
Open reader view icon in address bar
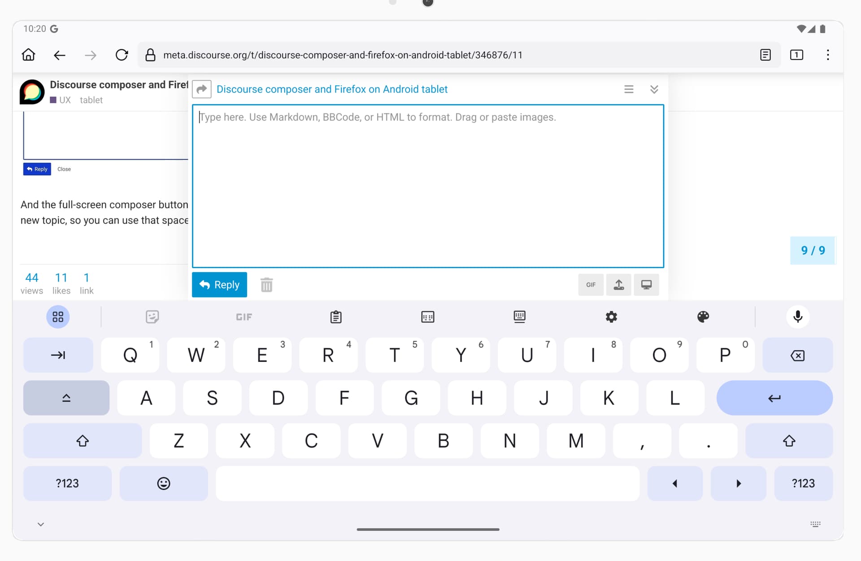(765, 55)
